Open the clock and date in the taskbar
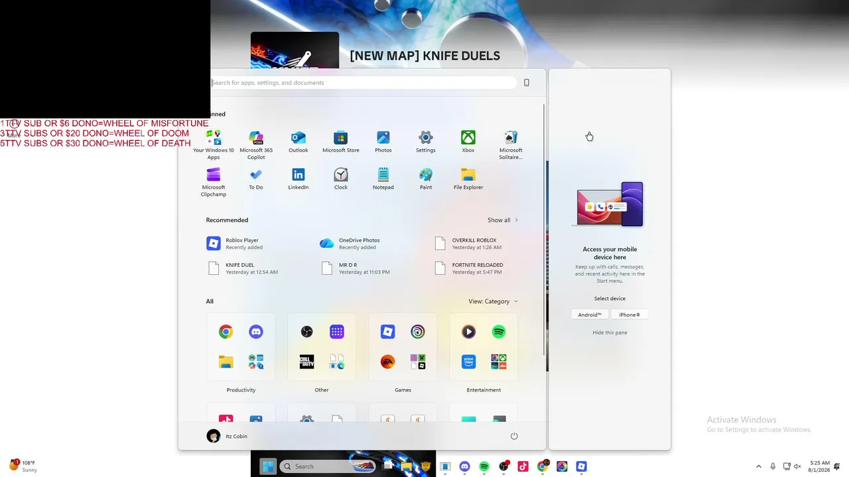This screenshot has width=849, height=477. coord(820,466)
